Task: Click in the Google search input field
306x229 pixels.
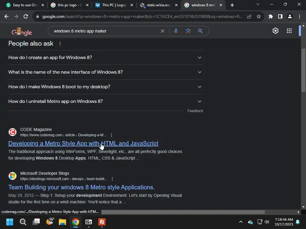Action: (105, 31)
